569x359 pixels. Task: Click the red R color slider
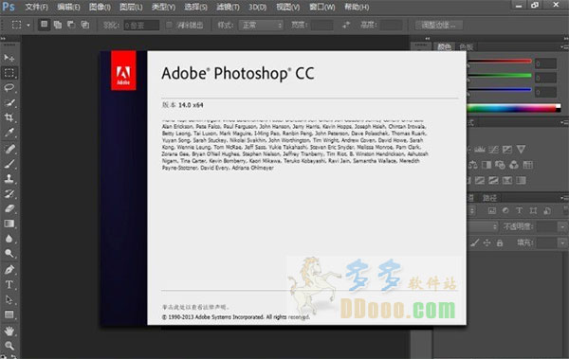click(500, 62)
